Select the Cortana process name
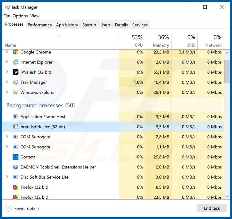 pos(28,157)
